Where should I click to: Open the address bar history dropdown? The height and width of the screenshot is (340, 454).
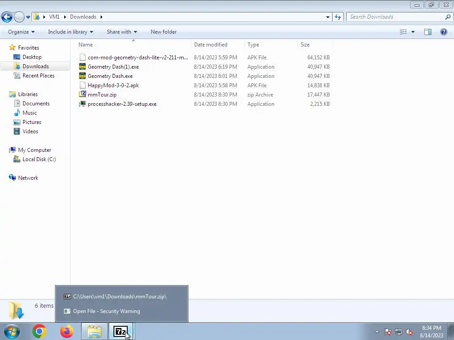[328, 17]
